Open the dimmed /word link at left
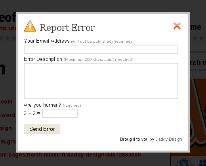Viewport: 206px width, 166px height. (8, 115)
